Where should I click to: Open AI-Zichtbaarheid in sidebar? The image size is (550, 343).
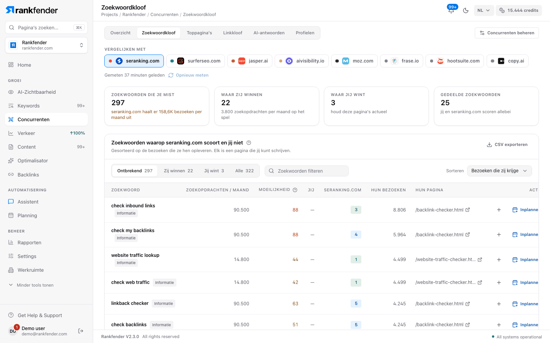[x=46, y=92]
